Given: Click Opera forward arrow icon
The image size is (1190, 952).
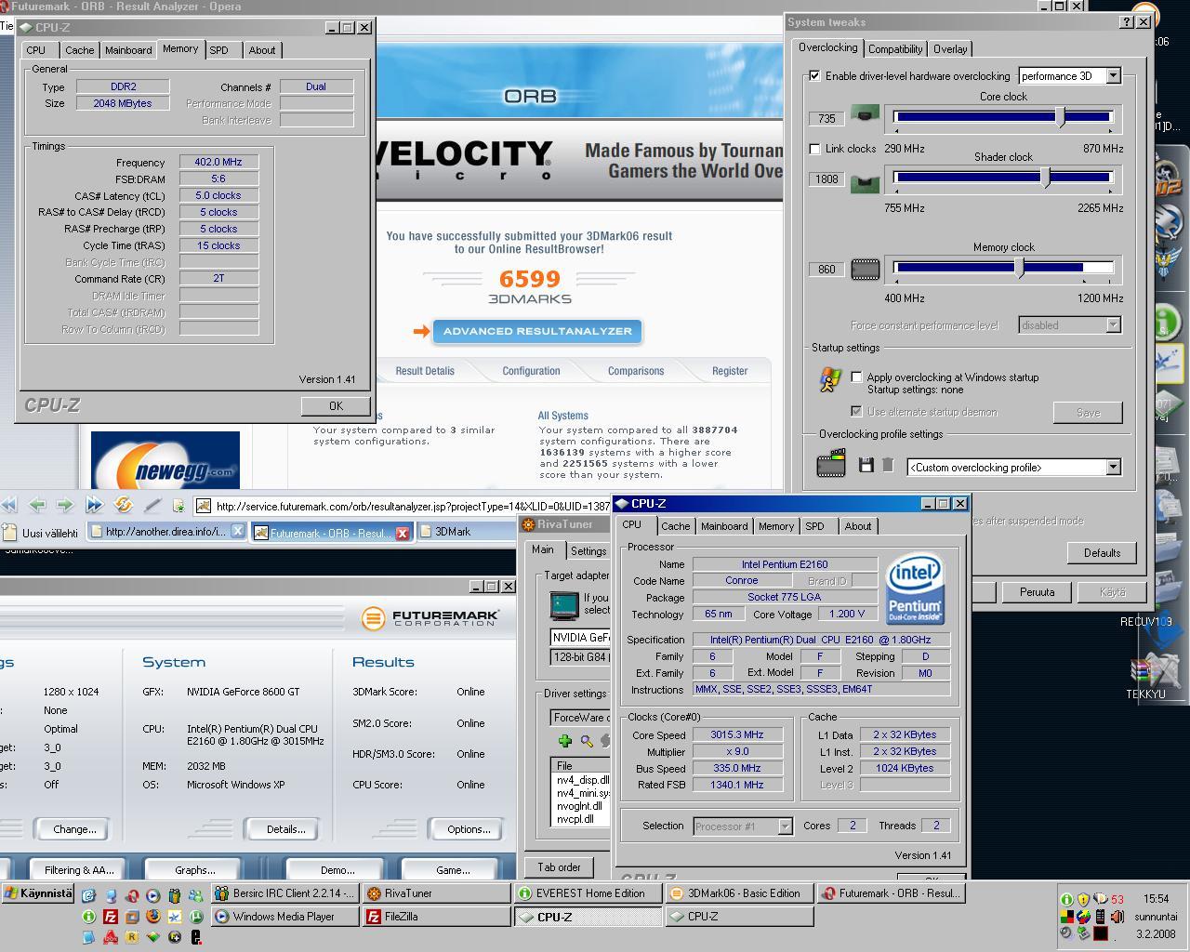Looking at the screenshot, I should [x=65, y=505].
